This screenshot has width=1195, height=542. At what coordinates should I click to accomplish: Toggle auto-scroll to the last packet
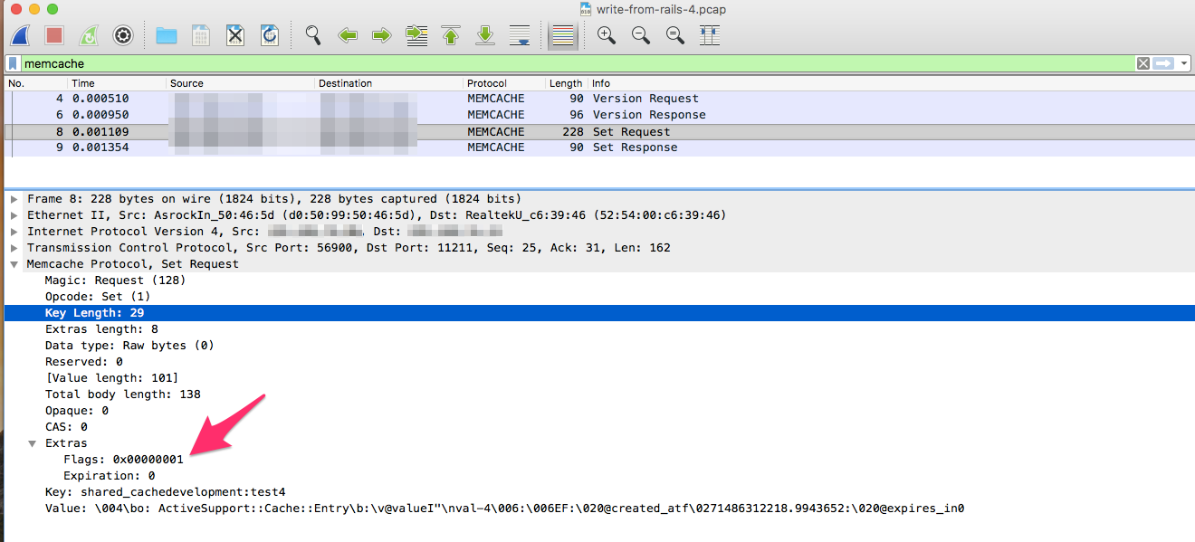coord(520,35)
